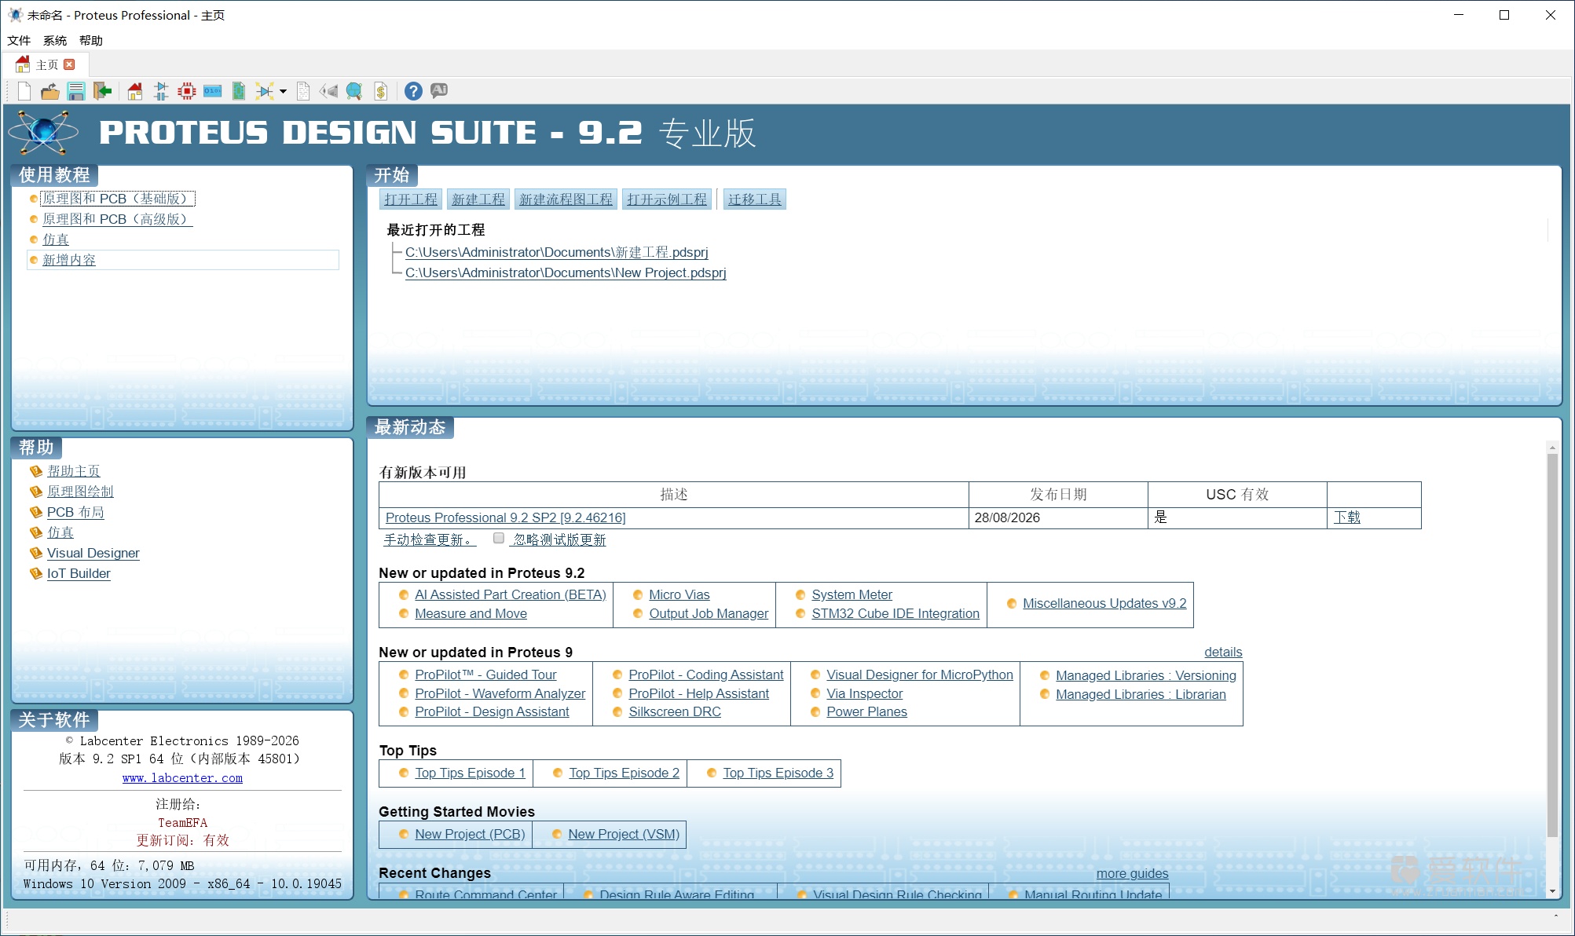Click the scrollbar up arrow in 最新动态

[1552, 447]
